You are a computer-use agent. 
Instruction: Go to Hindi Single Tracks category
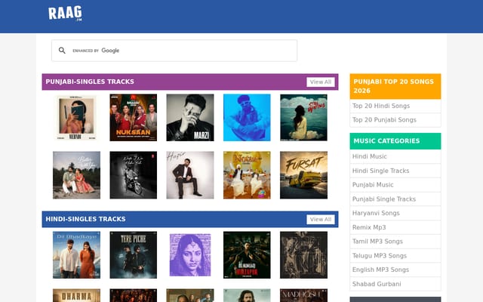380,171
